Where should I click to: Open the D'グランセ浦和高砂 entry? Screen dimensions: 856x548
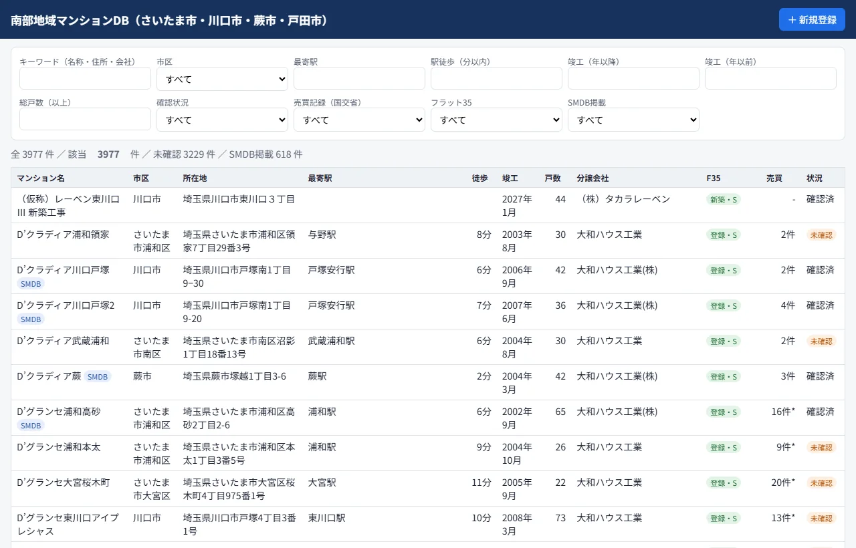tap(428, 418)
